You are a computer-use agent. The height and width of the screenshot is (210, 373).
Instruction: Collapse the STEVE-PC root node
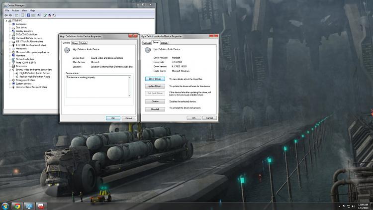tap(6, 21)
